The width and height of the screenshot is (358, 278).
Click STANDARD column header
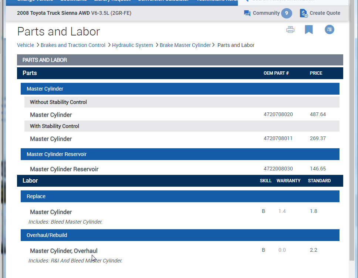pos(319,181)
